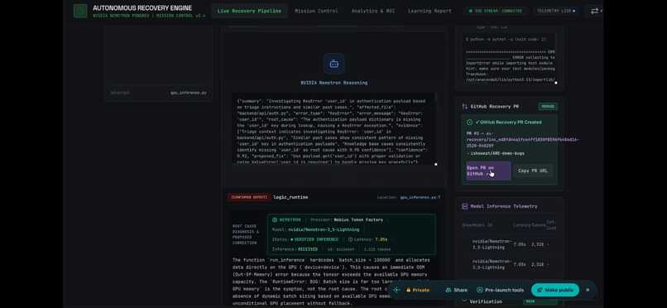Screen dimensions: 667x308
Task: Click the merged status badge on GitHub Recovery PR
Action: tap(548, 106)
